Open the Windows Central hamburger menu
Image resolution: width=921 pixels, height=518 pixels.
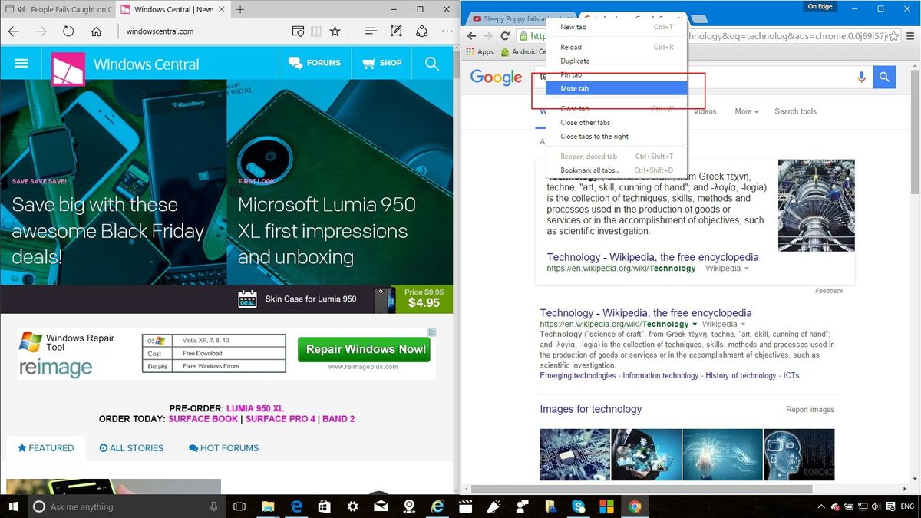(x=21, y=63)
